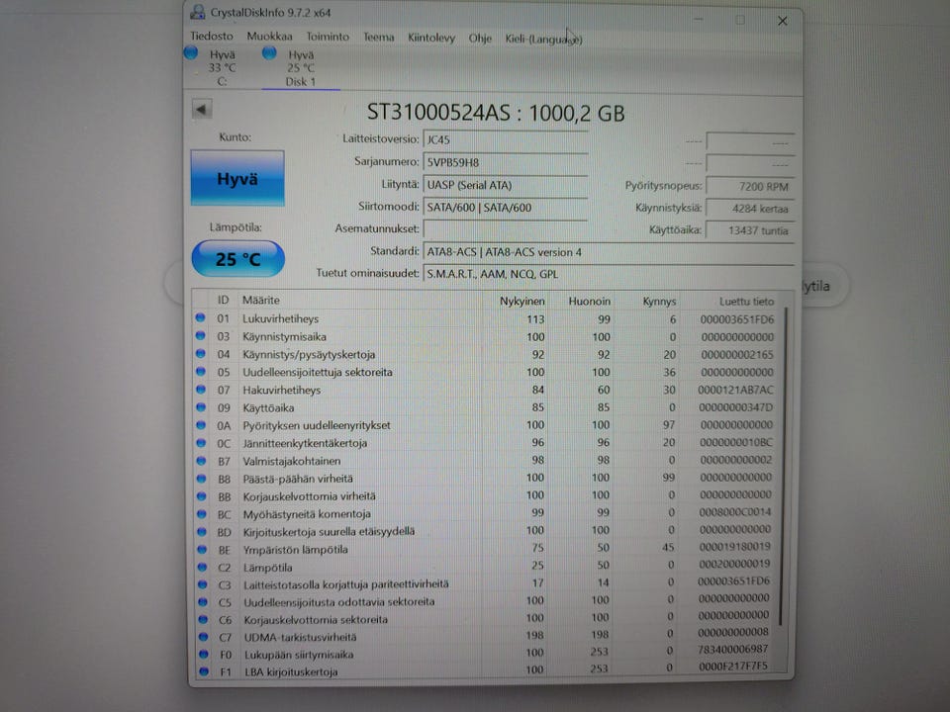The image size is (950, 712).
Task: Click the Määrite column header
Action: [261, 301]
